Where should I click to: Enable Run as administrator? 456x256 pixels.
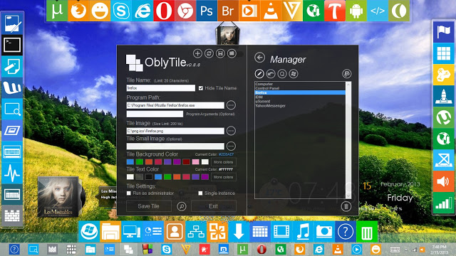coord(128,193)
